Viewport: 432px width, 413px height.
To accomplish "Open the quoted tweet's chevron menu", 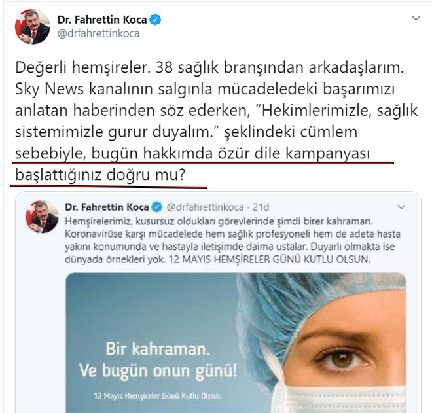I will coord(401,207).
